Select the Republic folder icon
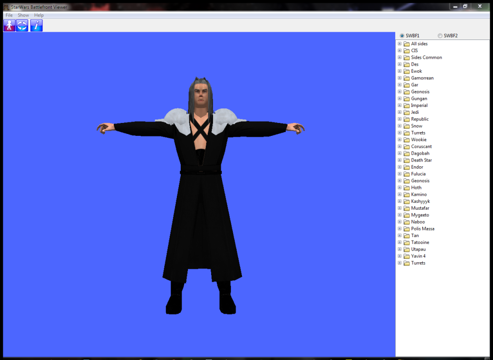493x360 pixels. coord(407,120)
